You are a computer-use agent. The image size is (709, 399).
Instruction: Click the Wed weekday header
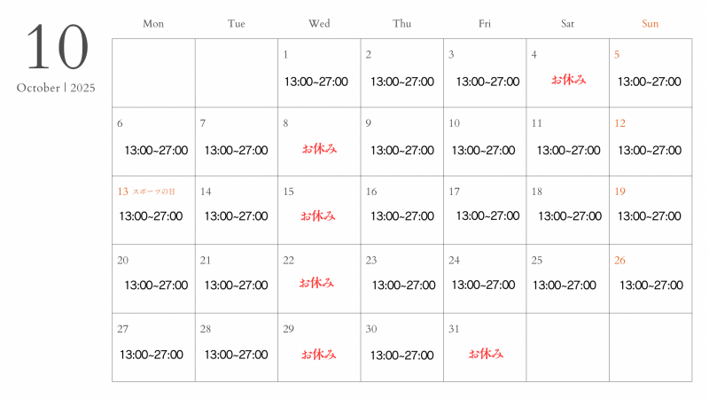[x=319, y=24]
